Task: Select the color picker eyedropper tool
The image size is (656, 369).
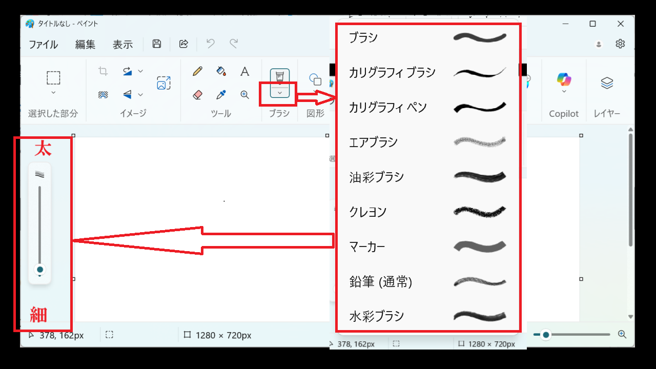Action: coord(221,95)
